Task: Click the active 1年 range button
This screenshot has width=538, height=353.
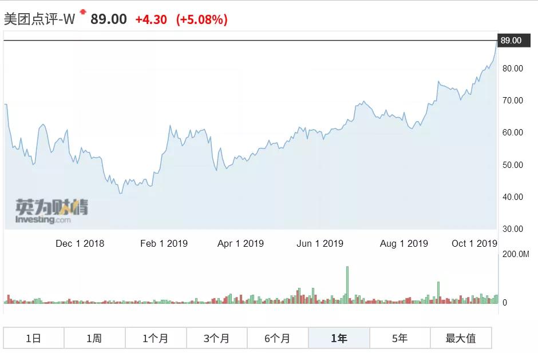Action: (x=338, y=338)
